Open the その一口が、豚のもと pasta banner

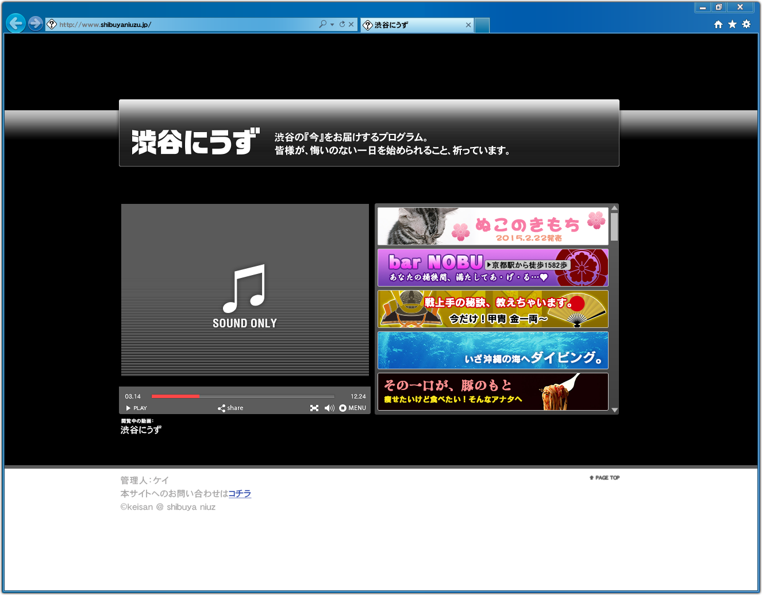point(492,392)
